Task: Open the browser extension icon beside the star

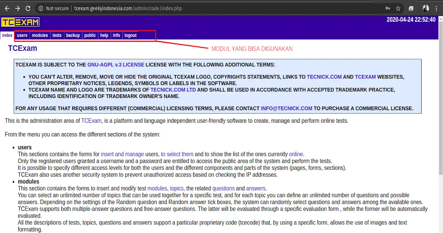Action: 411,8
